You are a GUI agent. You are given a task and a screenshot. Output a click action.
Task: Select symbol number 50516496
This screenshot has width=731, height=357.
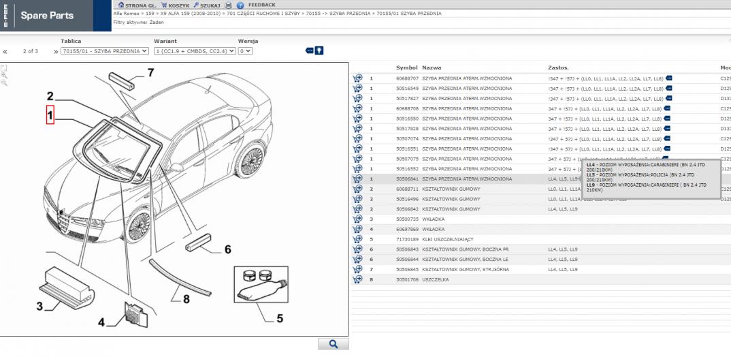click(408, 199)
